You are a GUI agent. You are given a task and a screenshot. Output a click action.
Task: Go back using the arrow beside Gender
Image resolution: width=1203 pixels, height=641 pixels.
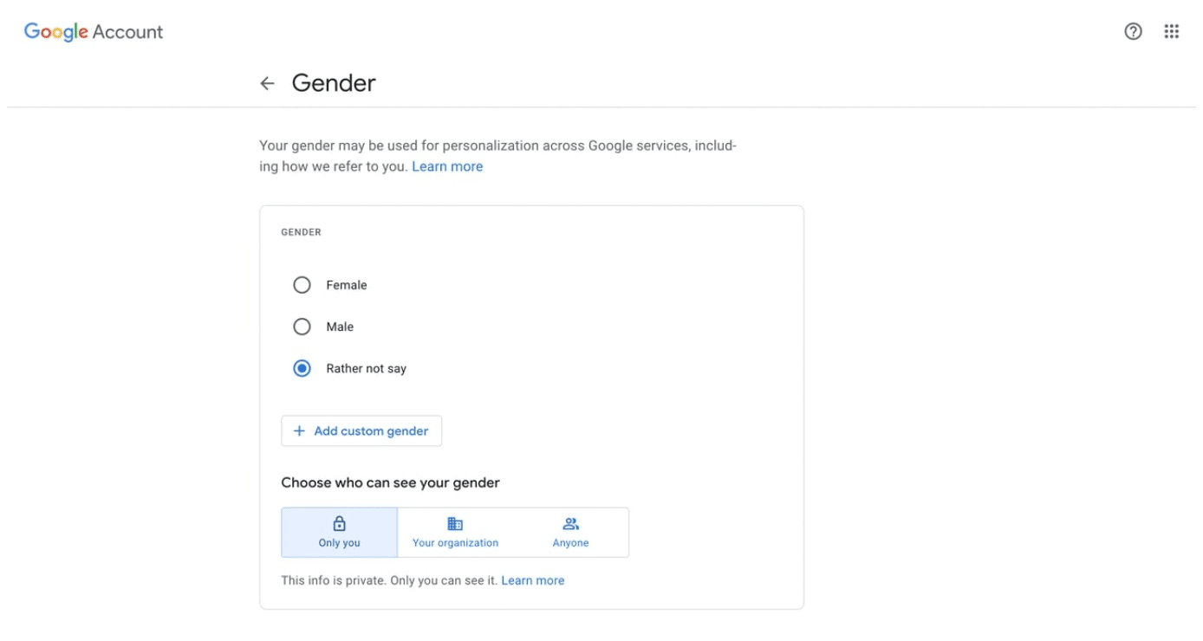[267, 83]
